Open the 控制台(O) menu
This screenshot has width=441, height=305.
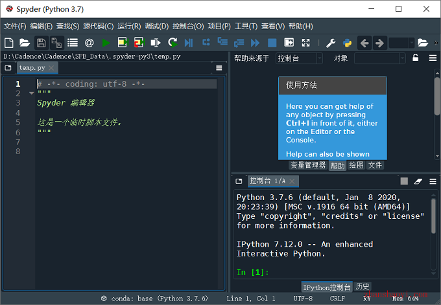[x=188, y=26]
